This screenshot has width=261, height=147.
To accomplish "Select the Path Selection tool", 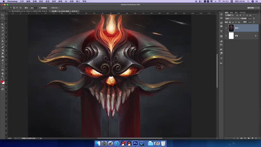I will click(x=3, y=67).
